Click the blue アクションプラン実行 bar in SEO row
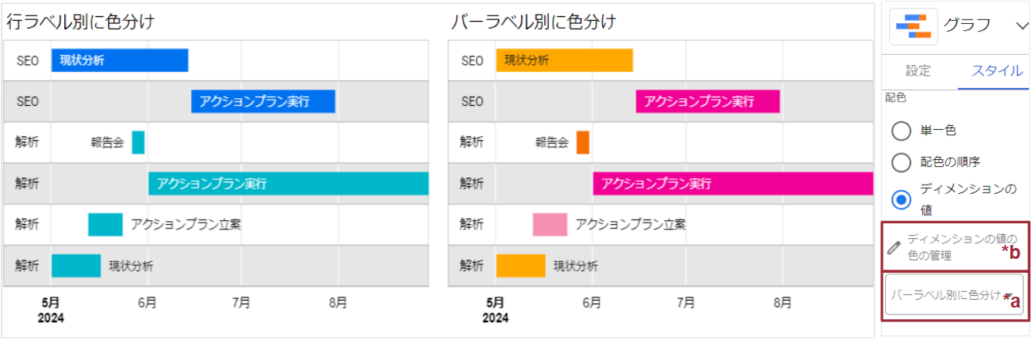The image size is (1032, 340). tap(263, 101)
